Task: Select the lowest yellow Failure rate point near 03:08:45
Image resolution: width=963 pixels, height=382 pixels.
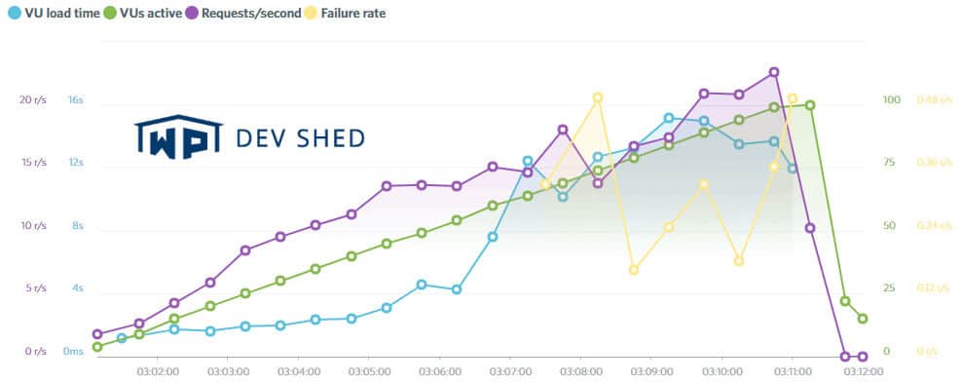Action: pyautogui.click(x=635, y=269)
